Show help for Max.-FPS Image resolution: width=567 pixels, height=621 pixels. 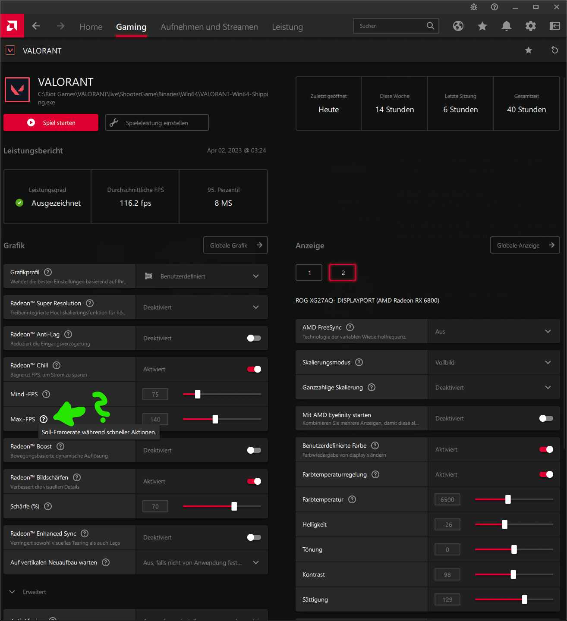pos(44,419)
